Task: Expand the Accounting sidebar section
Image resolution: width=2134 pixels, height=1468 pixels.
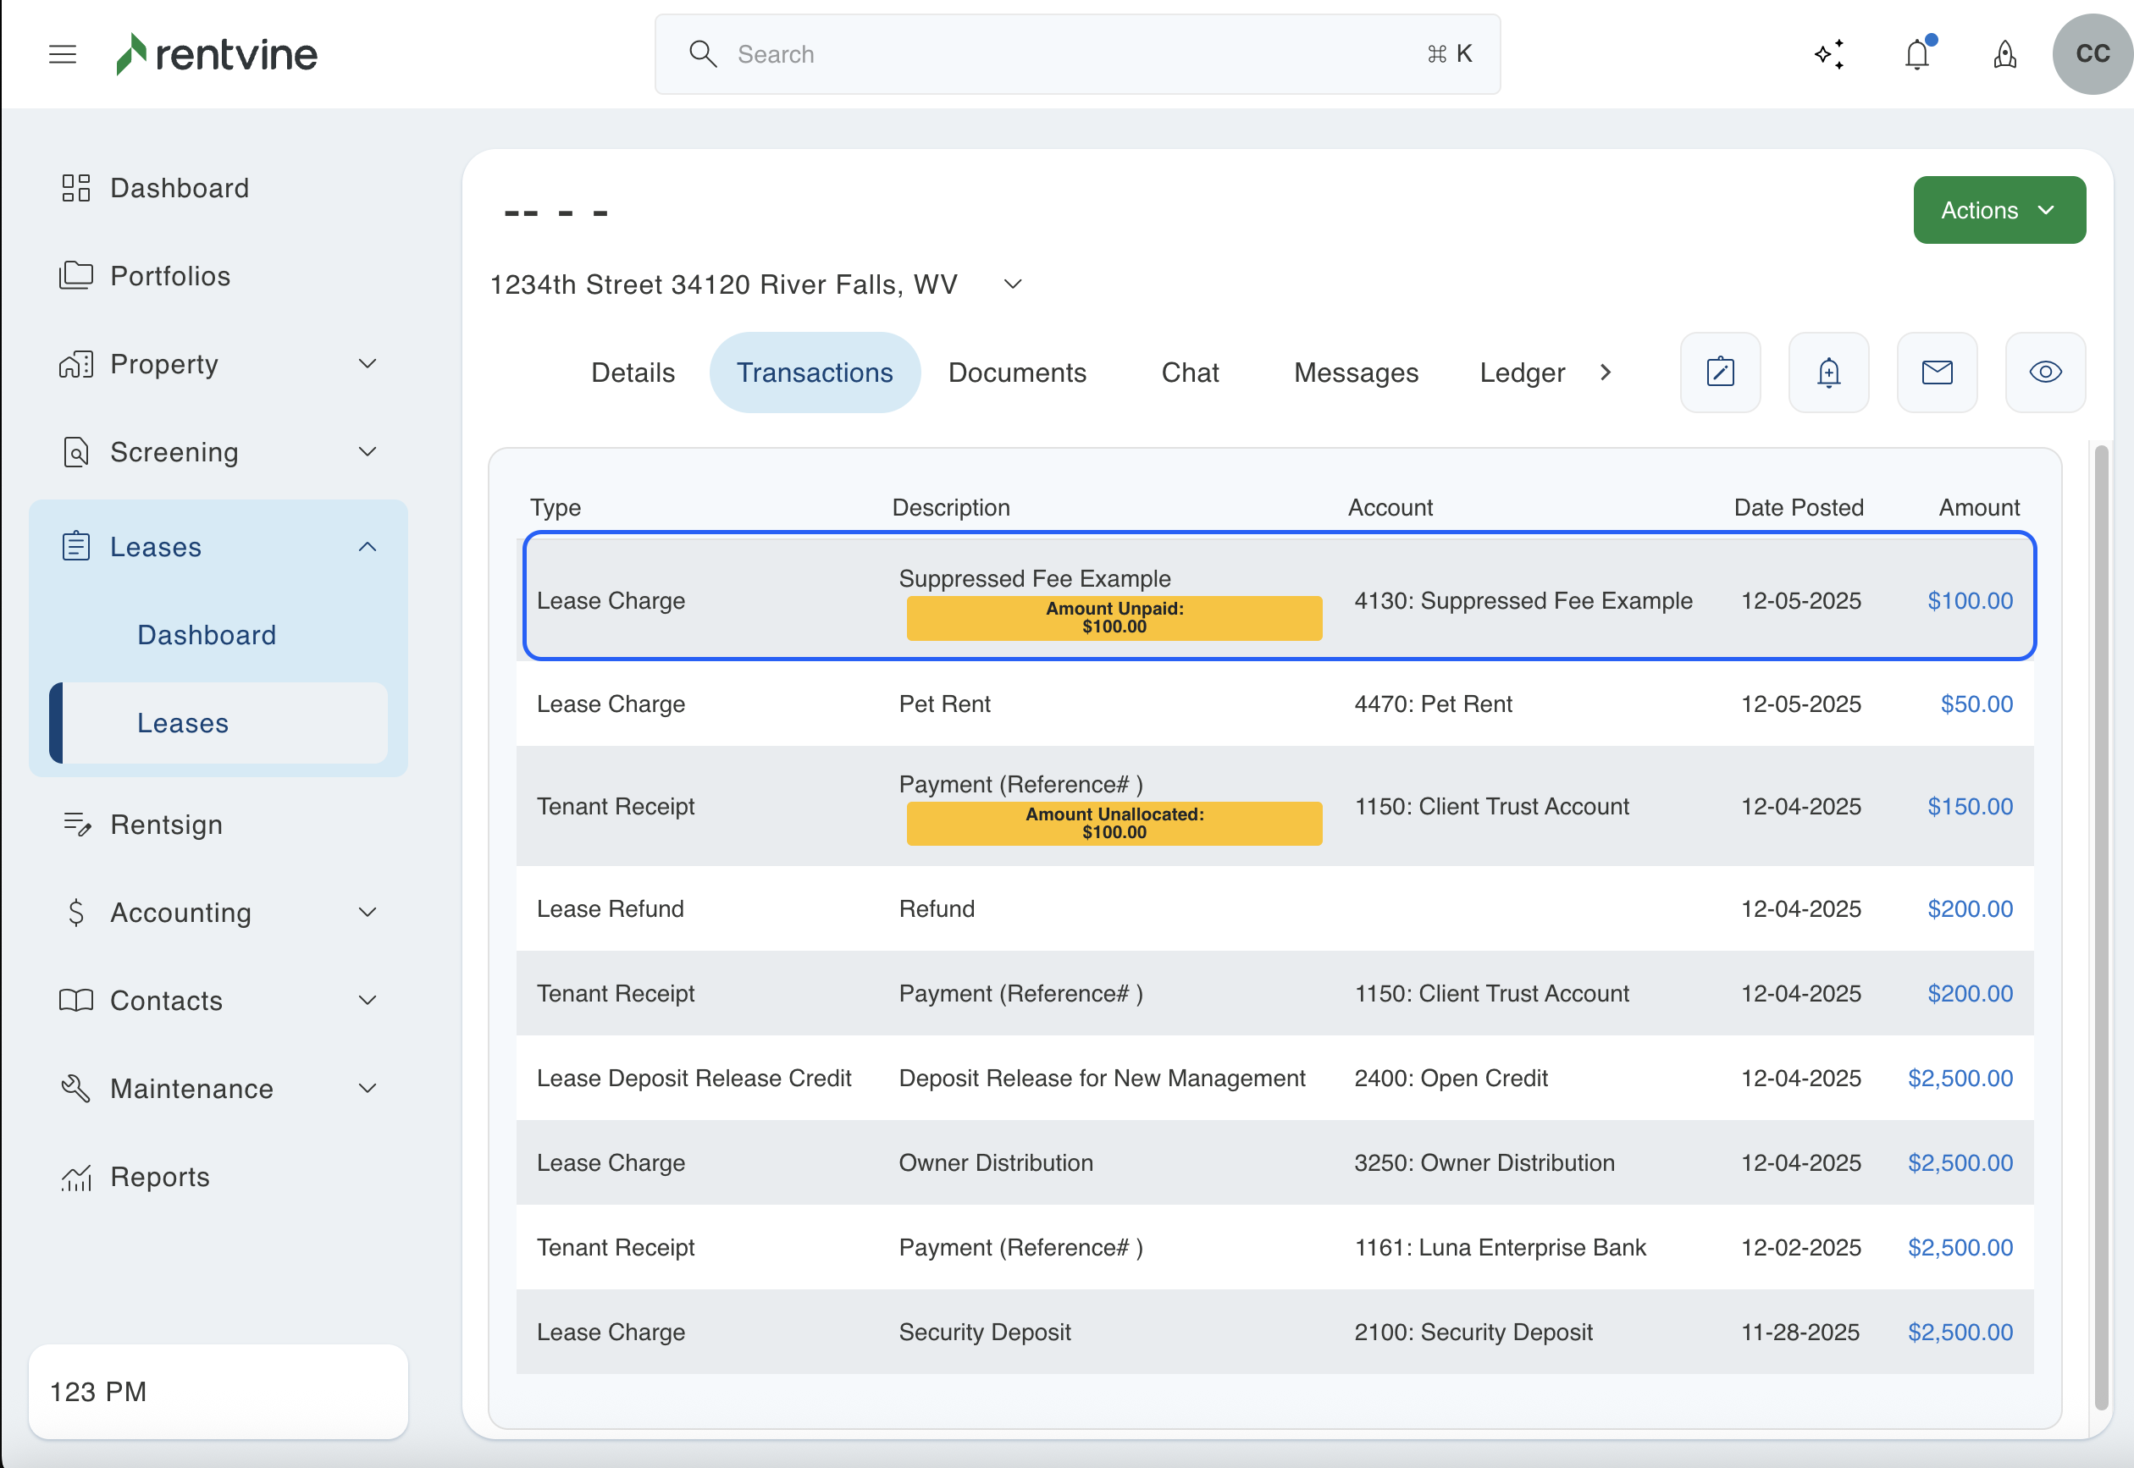Action: click(x=367, y=913)
